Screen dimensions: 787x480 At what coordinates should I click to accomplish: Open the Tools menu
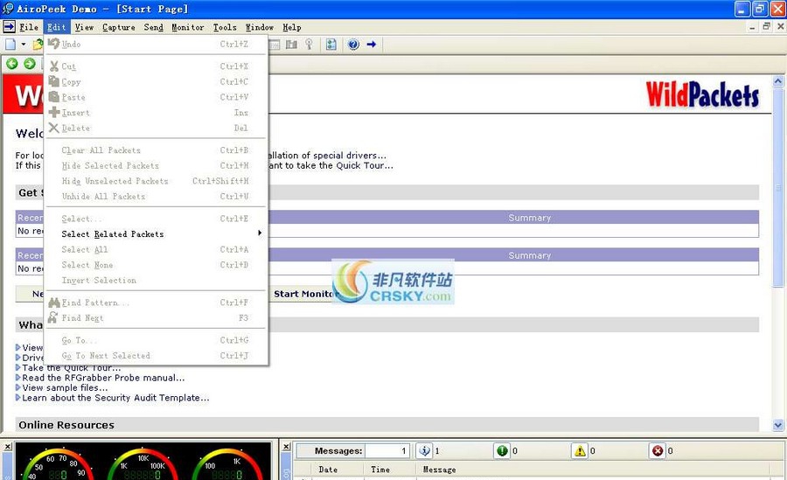225,27
